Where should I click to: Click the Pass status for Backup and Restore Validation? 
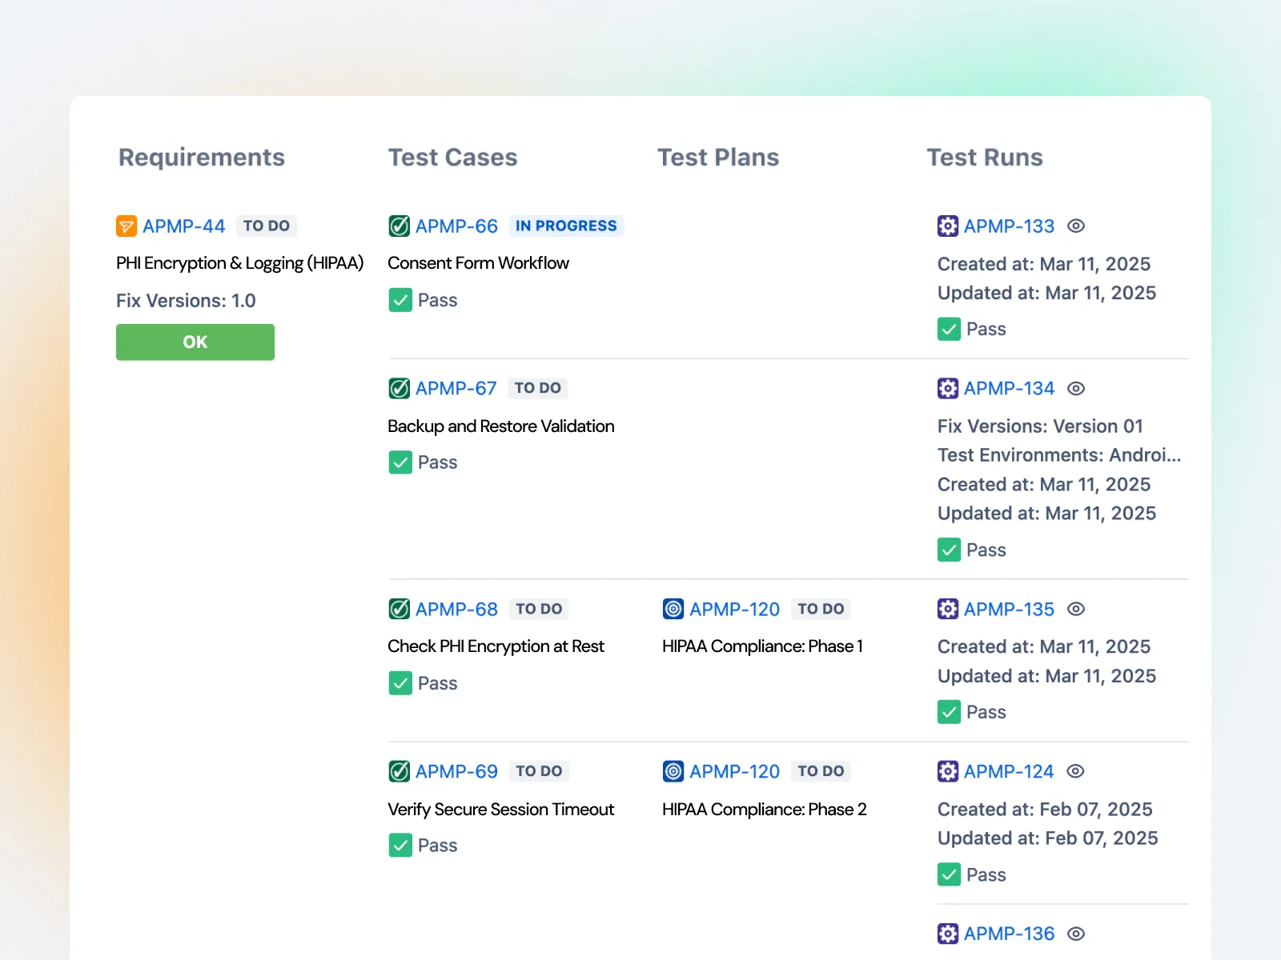(400, 462)
